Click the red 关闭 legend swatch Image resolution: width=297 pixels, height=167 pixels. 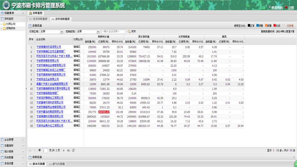coord(275,26)
